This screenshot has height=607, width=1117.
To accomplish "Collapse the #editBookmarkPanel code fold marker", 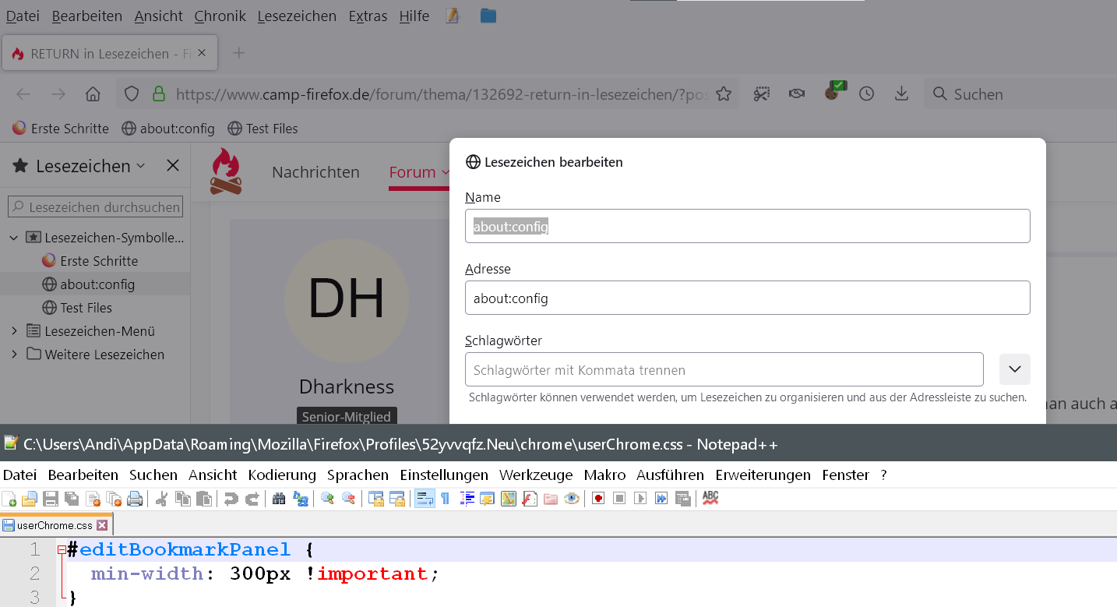I will (62, 550).
